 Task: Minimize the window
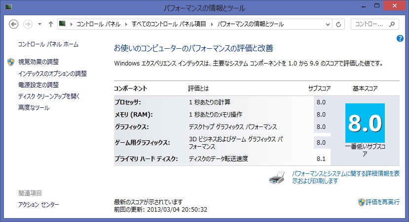pos(364,6)
